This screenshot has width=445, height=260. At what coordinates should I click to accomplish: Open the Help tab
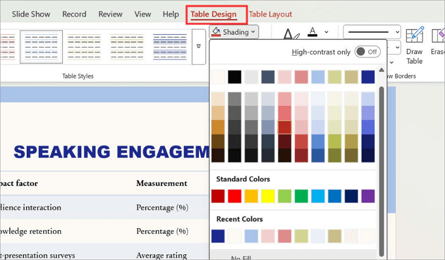170,14
